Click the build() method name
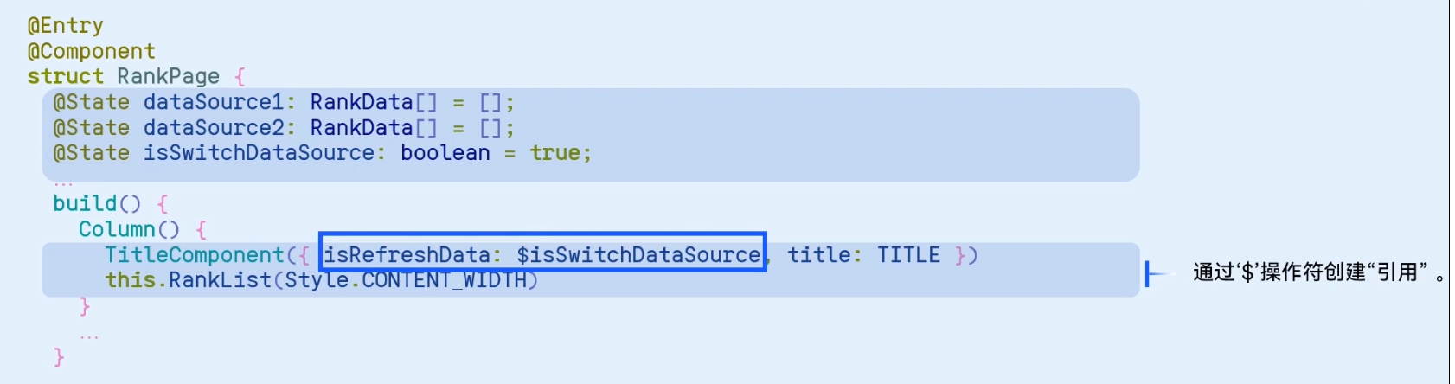The height and width of the screenshot is (384, 1455). click(97, 203)
